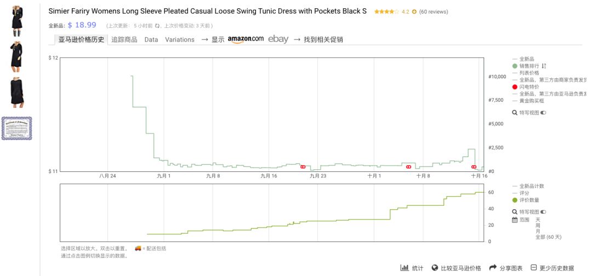
Task: Open the 60 reviews link
Action: point(434,12)
